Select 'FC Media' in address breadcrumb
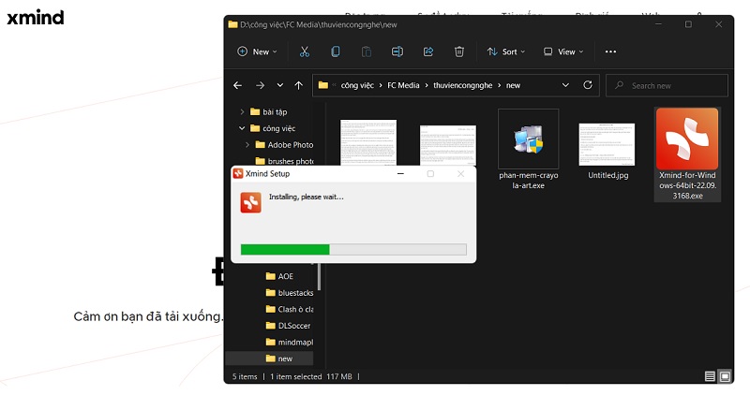750x395 pixels. pyautogui.click(x=403, y=85)
